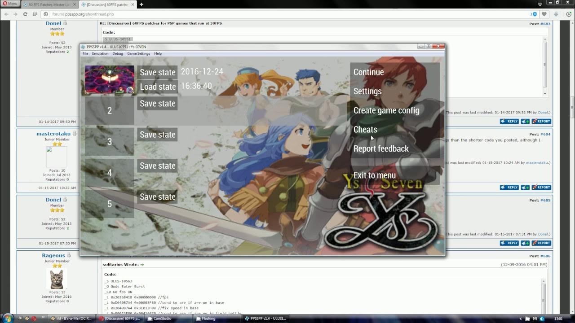Viewport: 575px width, 323px height.
Task: Close the 60 FPS Patches Master List tab
Action: click(74, 4)
